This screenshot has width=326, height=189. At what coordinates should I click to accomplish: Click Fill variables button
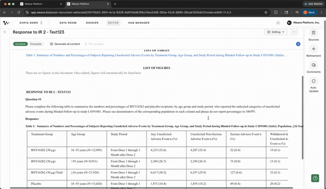(94, 44)
